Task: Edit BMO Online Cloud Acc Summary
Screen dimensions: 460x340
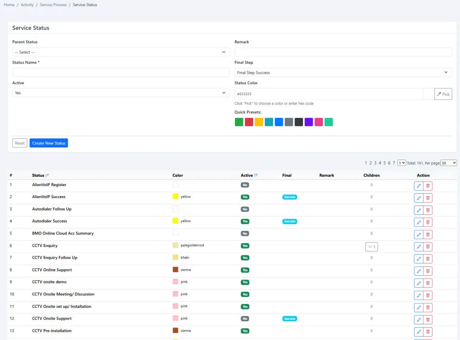Action: coord(419,235)
